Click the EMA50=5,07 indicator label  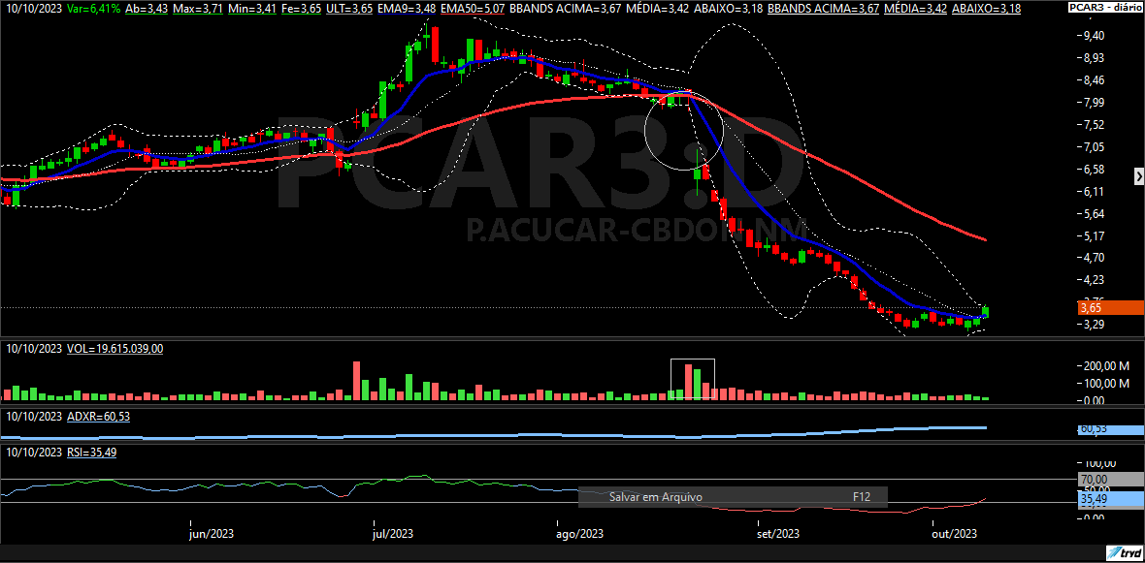474,8
